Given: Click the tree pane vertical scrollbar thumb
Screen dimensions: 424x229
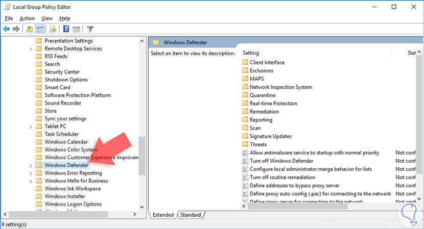Looking at the screenshot, I should (142, 156).
